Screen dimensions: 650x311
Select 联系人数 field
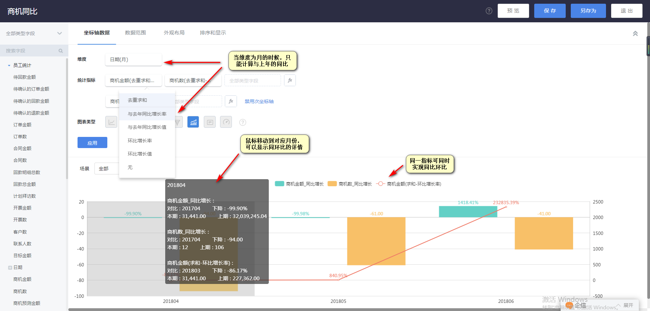pos(22,244)
